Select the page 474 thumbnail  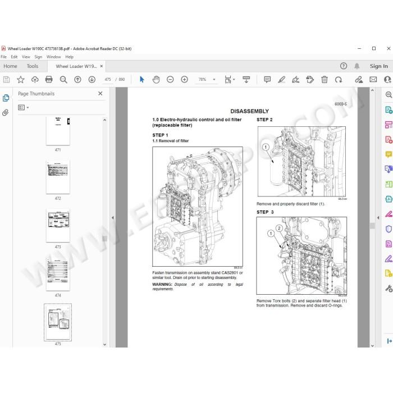pyautogui.click(x=58, y=274)
